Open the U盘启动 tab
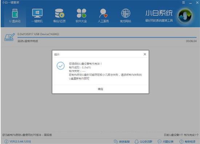This screenshot has height=144, width=200. coord(15,16)
